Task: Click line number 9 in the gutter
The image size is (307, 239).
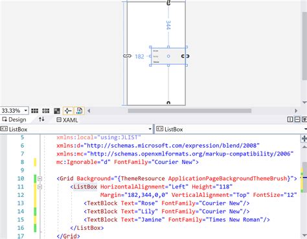Action: 22,170
